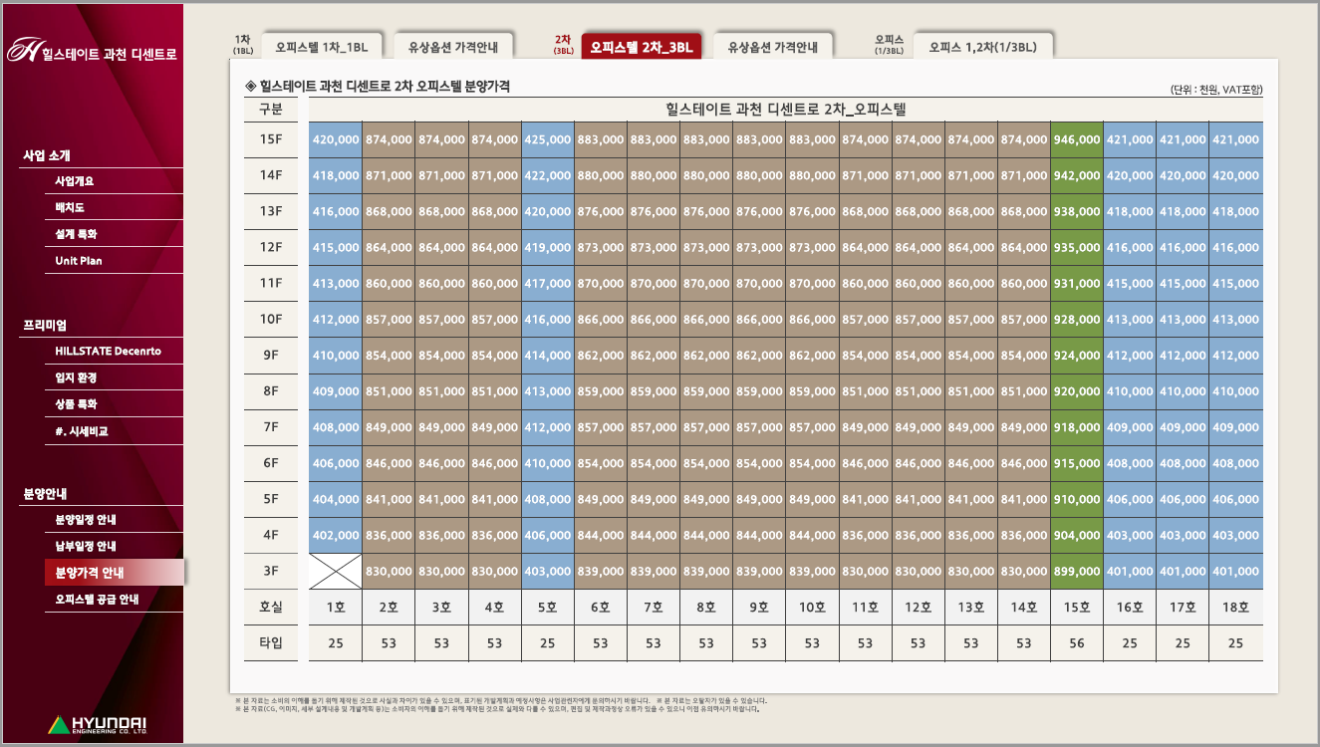
Task: Click the 2차 오피스텔 분양가격 heading
Action: coord(378,87)
